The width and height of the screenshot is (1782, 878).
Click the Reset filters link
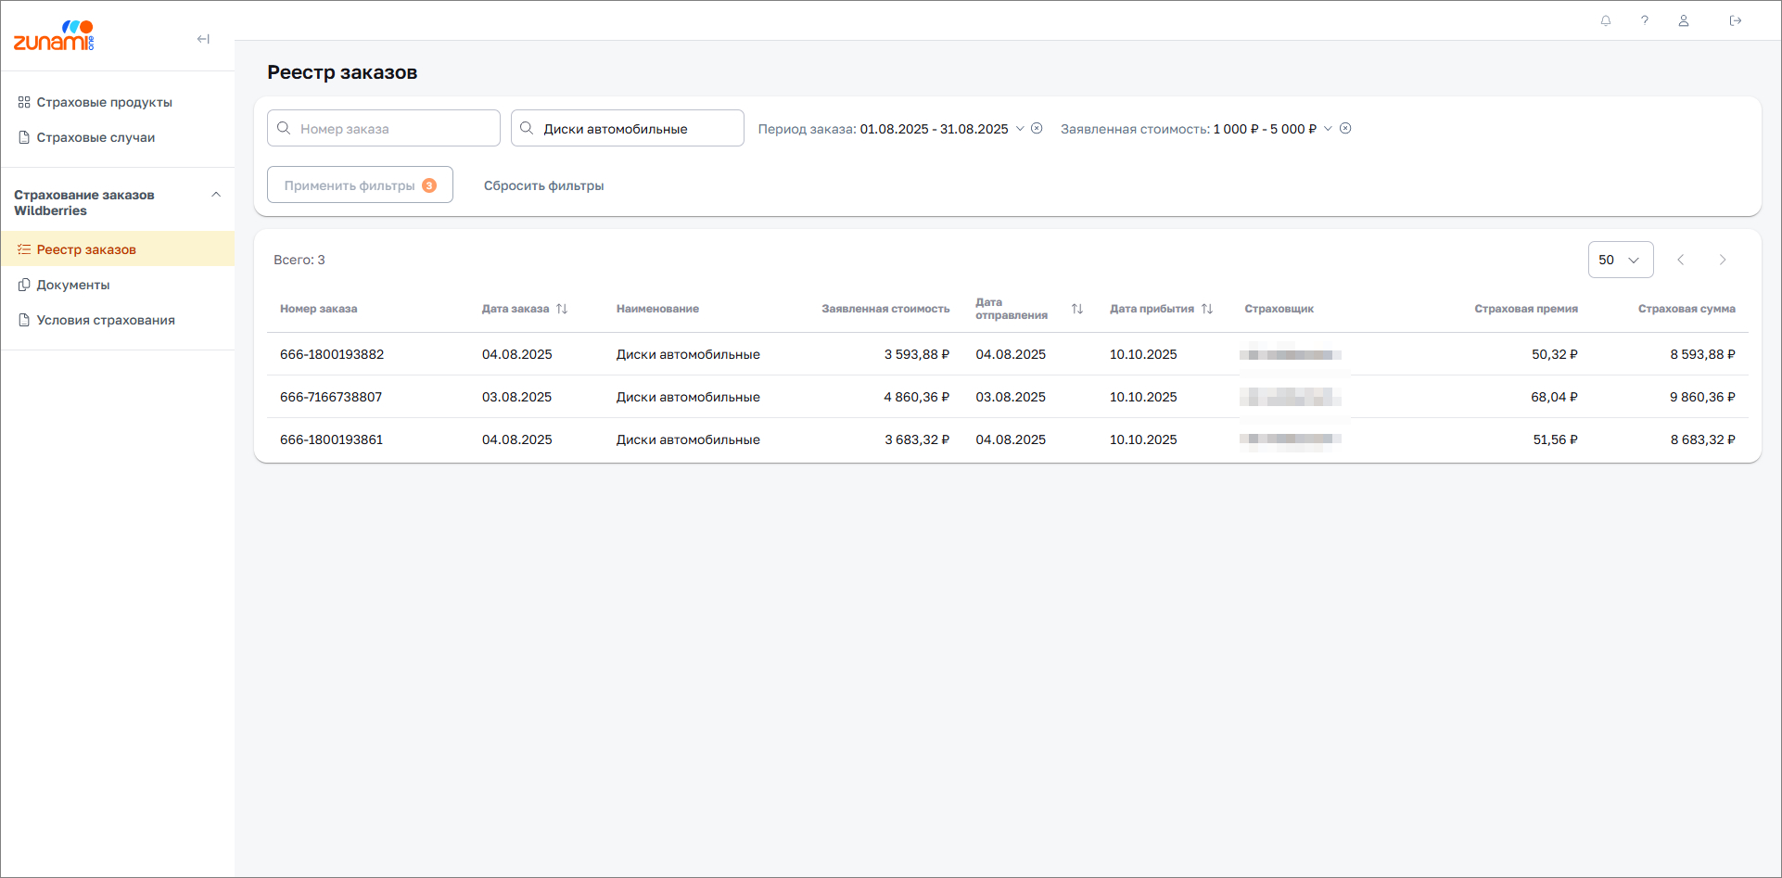tap(543, 185)
